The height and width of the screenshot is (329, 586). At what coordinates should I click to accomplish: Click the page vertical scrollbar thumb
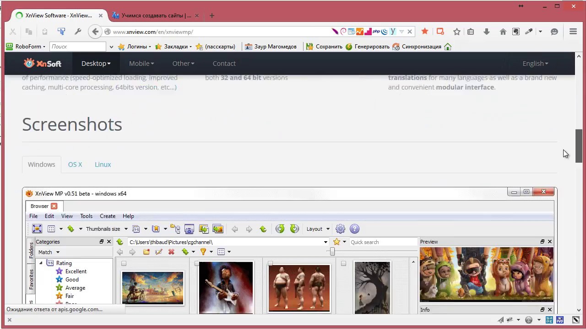pyautogui.click(x=579, y=146)
